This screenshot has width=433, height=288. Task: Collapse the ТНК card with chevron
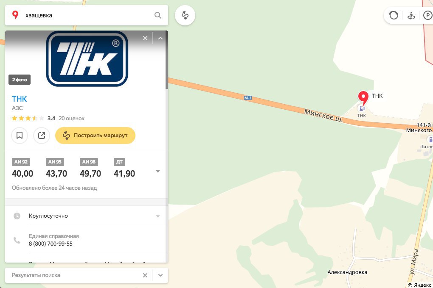coord(160,38)
